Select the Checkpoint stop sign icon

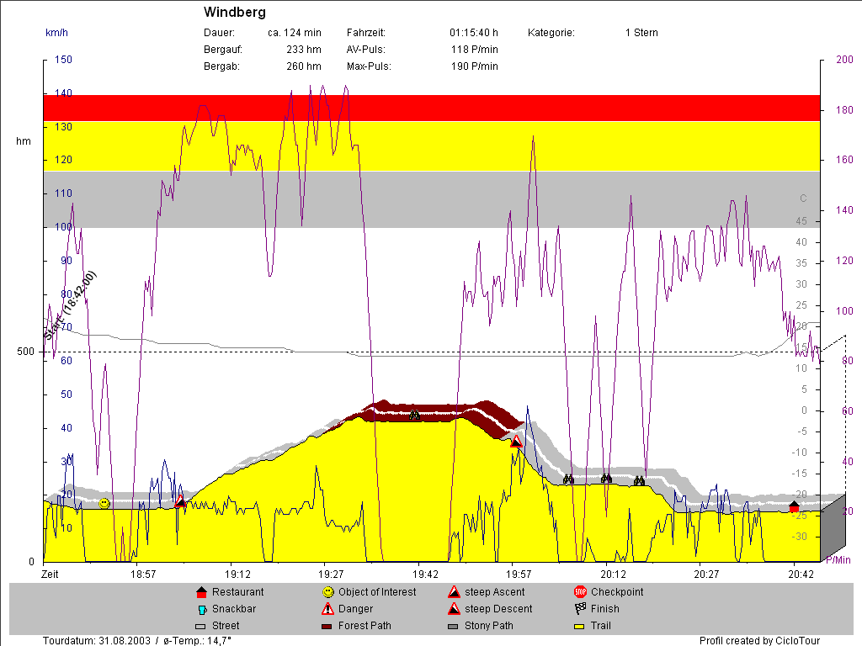pyautogui.click(x=580, y=592)
